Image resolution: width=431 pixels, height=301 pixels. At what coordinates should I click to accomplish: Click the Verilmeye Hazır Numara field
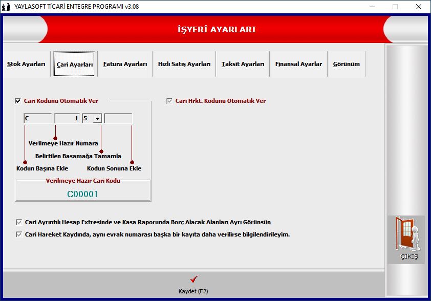tap(67, 118)
